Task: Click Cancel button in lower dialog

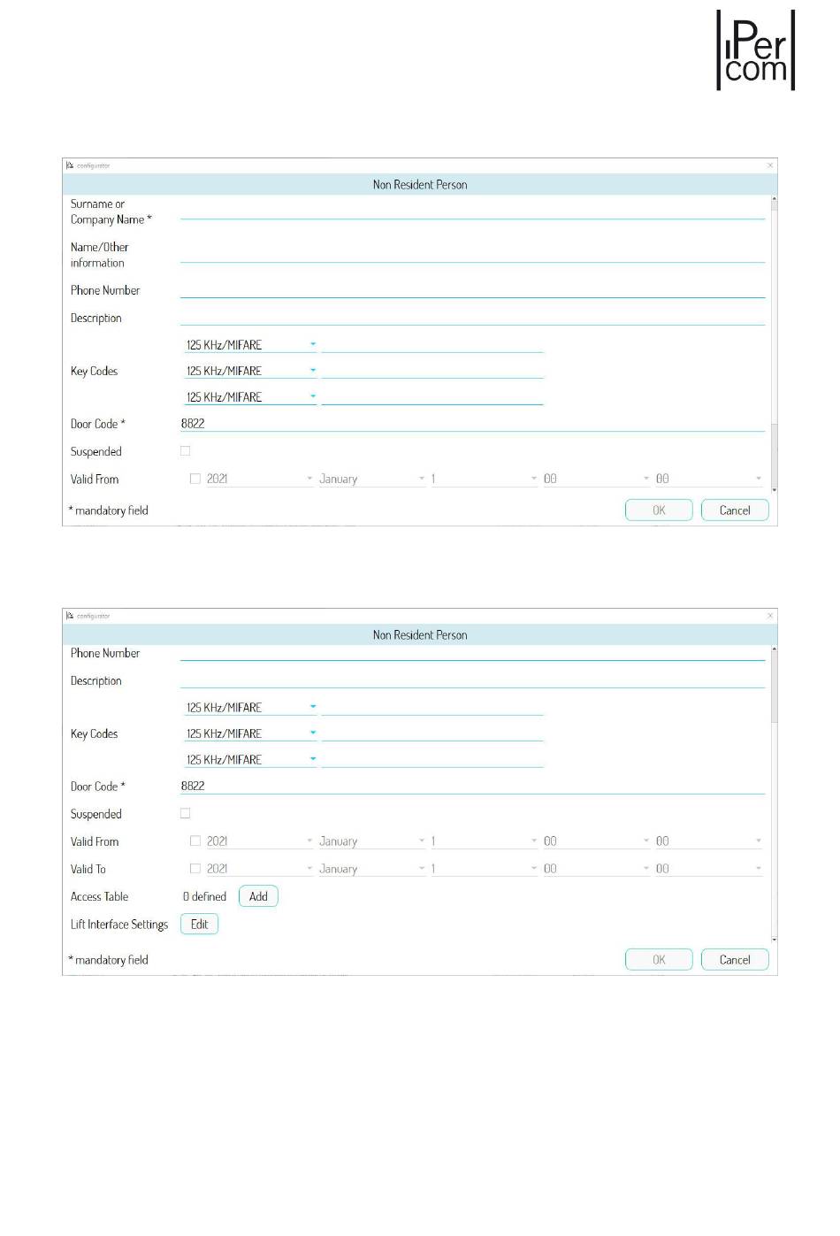Action: point(735,960)
